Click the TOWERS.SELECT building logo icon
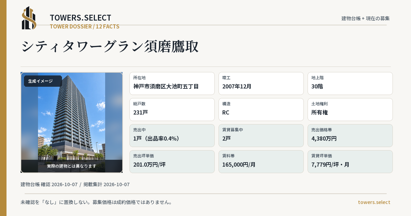 [x=29, y=18]
